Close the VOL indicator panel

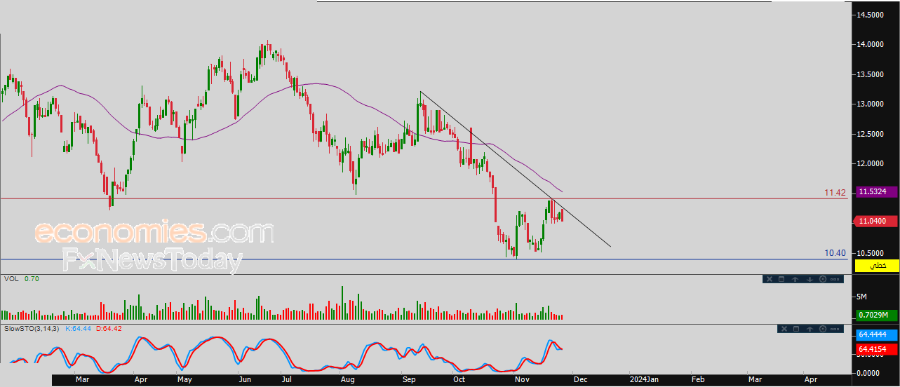(768, 279)
